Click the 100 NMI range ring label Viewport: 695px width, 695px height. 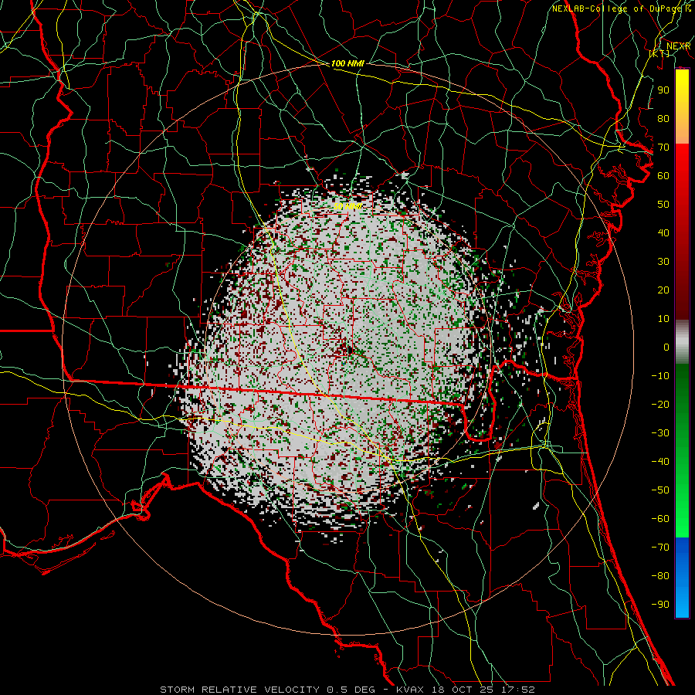[x=347, y=64]
